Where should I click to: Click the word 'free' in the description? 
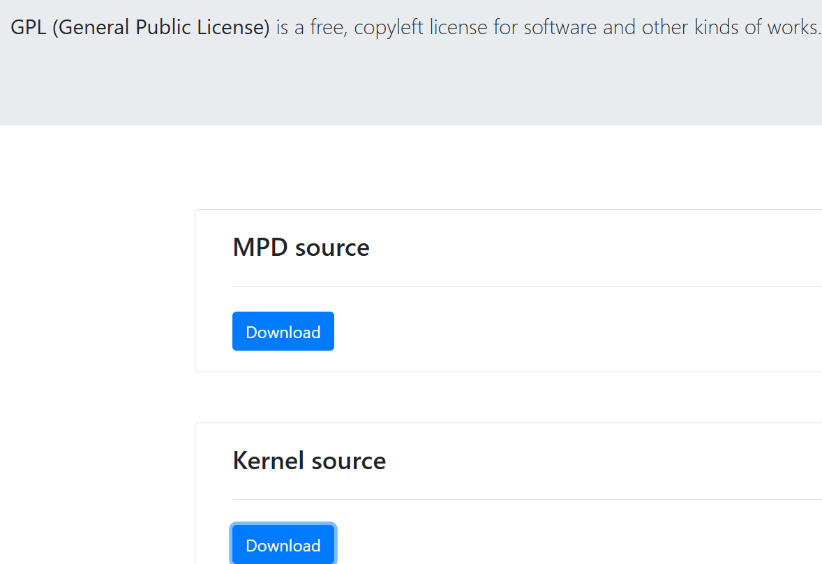pos(328,28)
